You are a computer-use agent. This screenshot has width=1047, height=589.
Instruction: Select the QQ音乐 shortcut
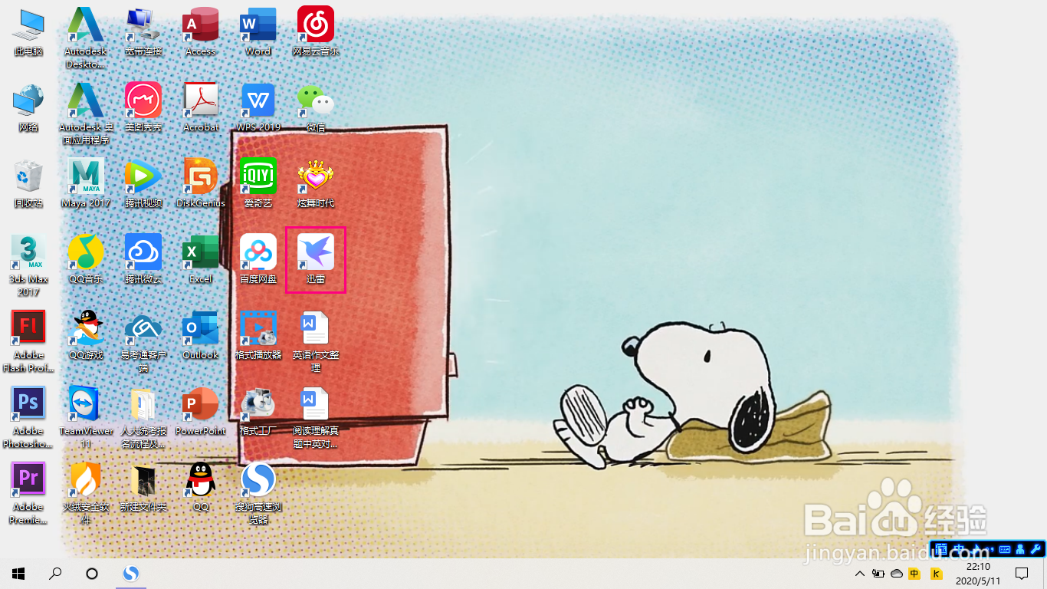tap(86, 260)
